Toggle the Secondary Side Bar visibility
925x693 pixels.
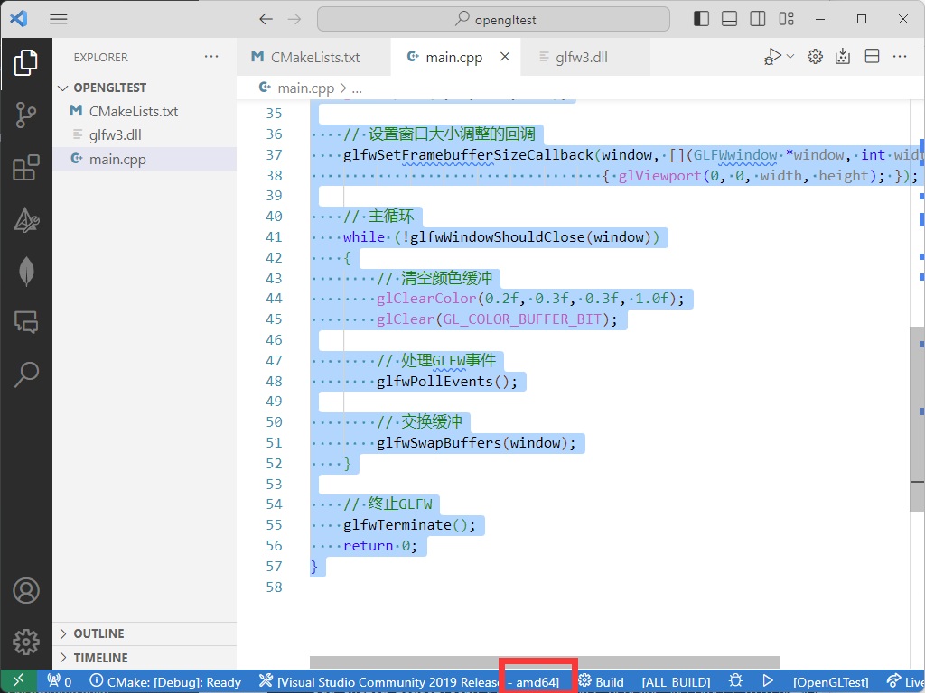758,19
